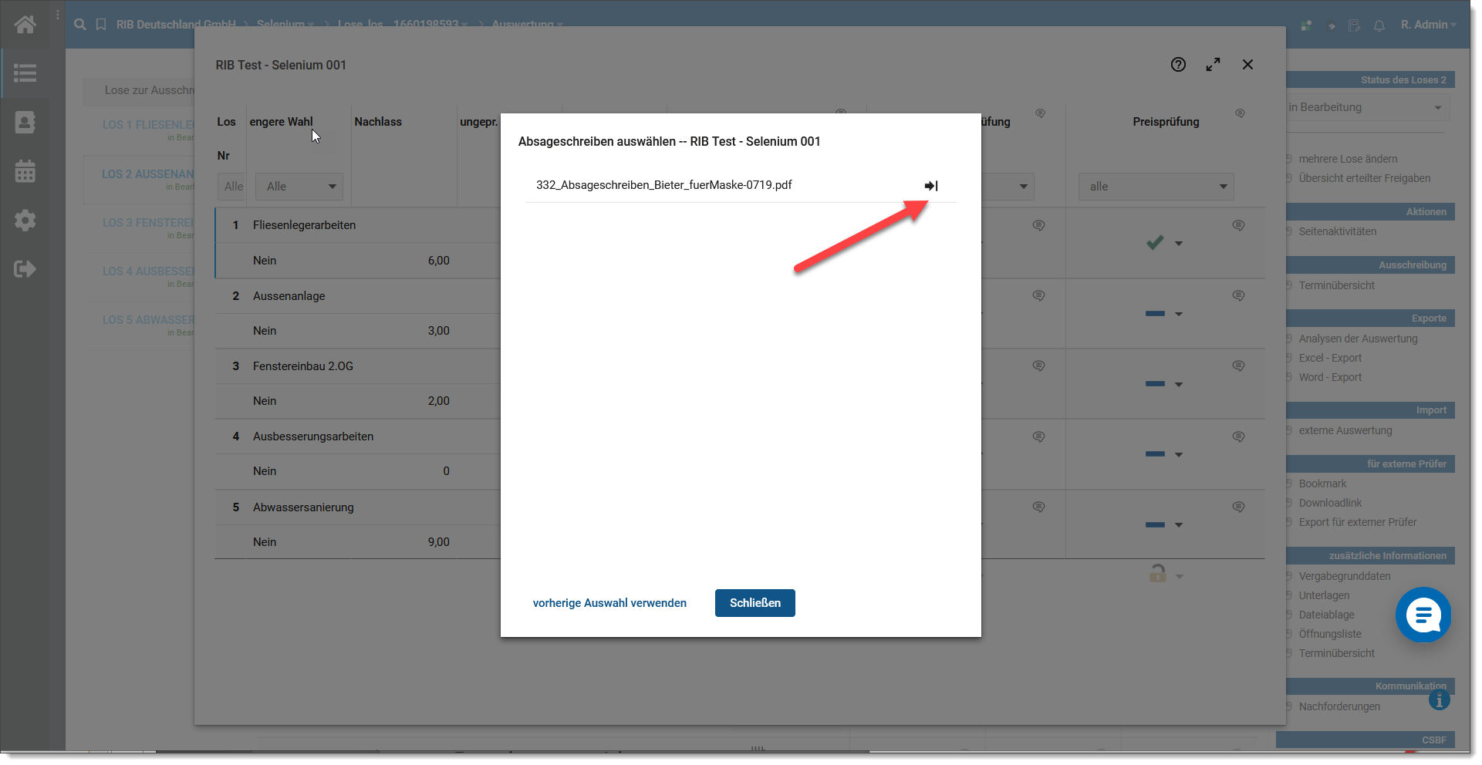The width and height of the screenshot is (1482, 765).
Task: Select 332_Absageschreiben_Bieter_fuerMaske-0719.pdf file entry
Action: pyautogui.click(x=664, y=185)
